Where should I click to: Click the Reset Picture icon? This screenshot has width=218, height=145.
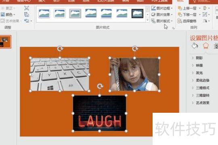[x=27, y=21]
